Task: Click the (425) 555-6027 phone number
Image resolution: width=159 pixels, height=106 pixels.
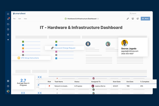Action: 127,54
